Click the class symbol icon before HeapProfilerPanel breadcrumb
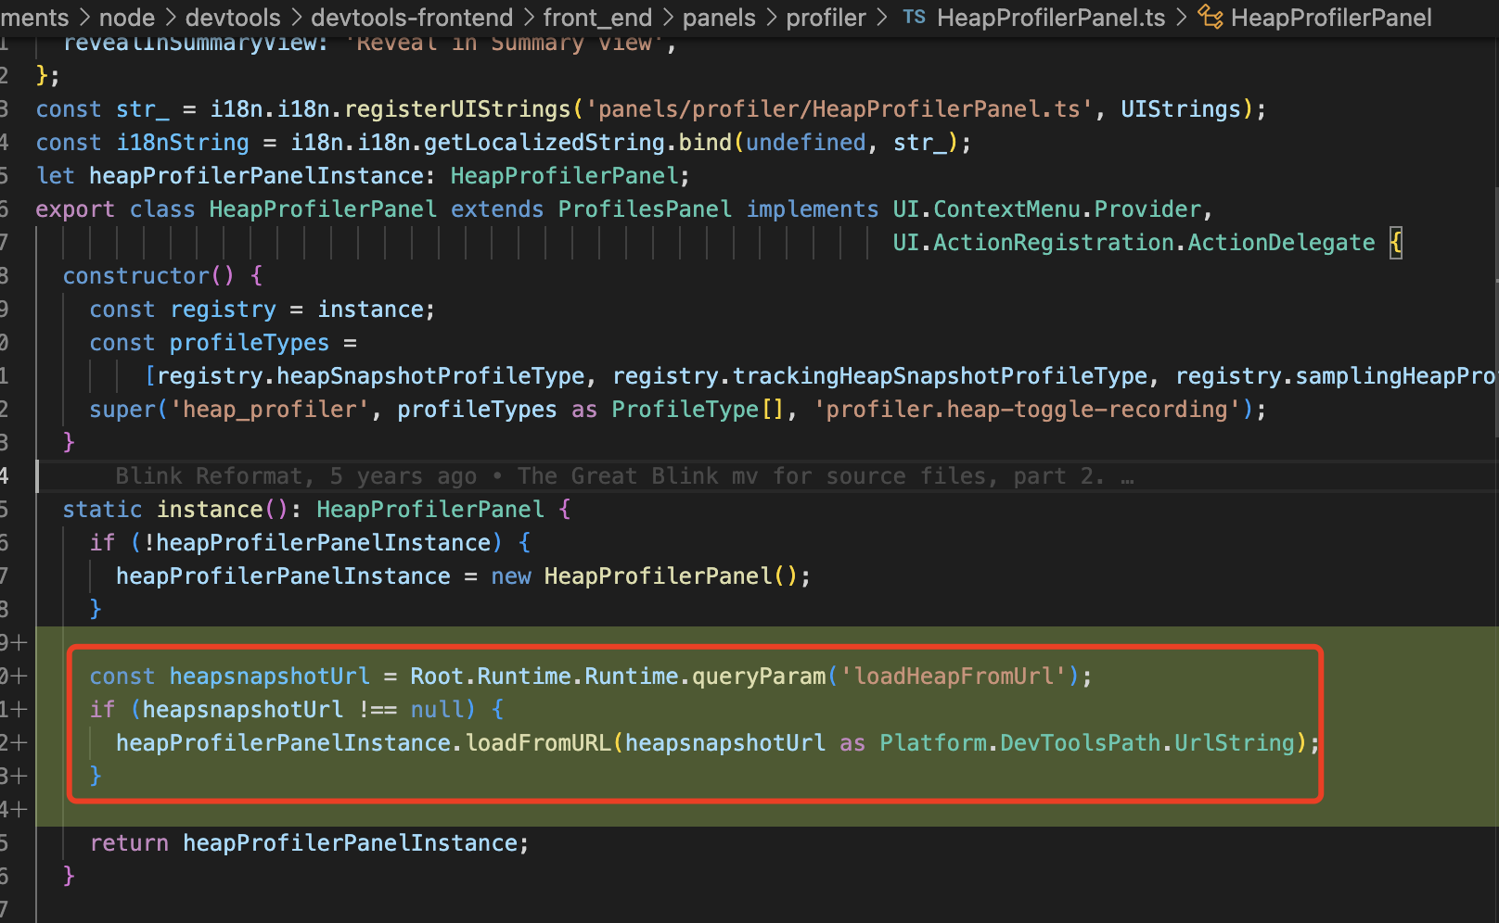This screenshot has height=923, width=1499. [1209, 17]
